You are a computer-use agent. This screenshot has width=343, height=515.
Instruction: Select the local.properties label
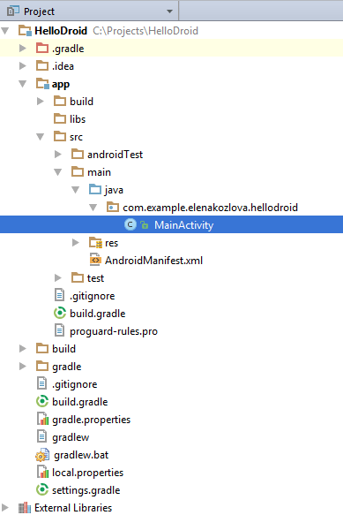88,473
